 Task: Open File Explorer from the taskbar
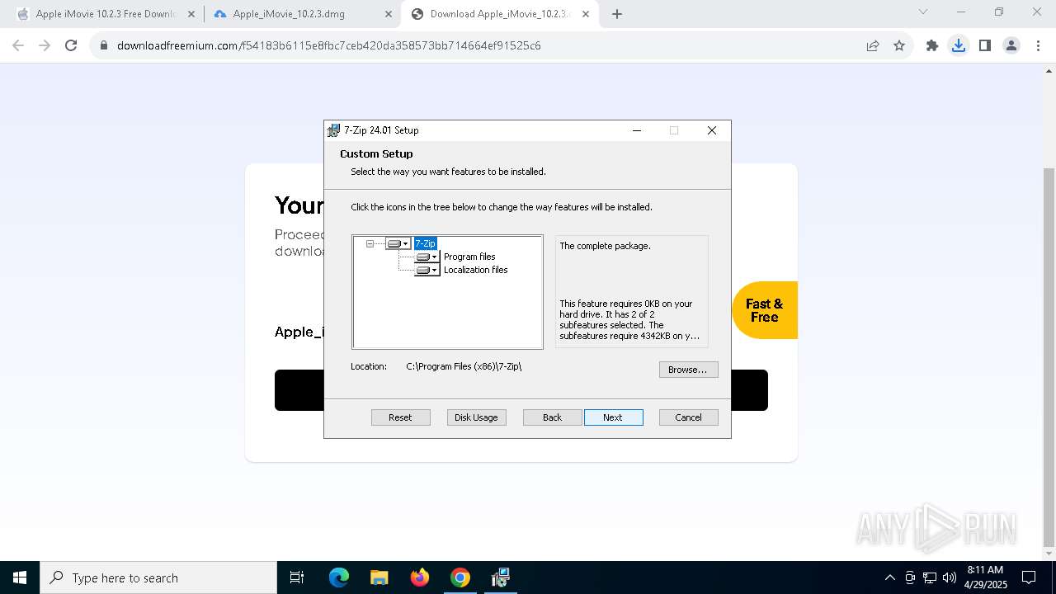point(379,577)
